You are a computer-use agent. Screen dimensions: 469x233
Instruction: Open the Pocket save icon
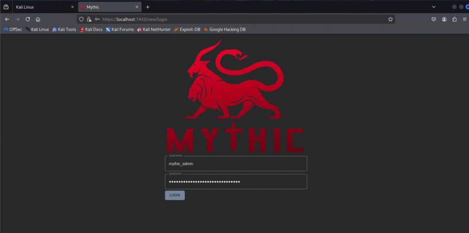tap(434, 19)
